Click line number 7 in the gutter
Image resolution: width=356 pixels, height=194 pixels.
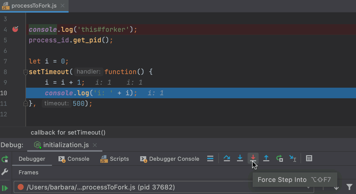(5, 61)
